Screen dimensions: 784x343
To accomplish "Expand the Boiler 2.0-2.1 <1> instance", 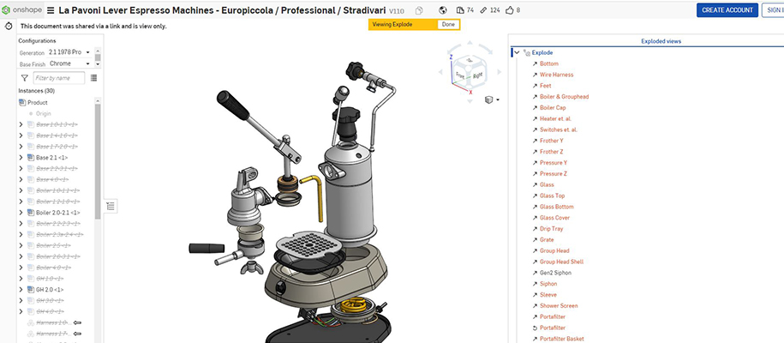I will (x=21, y=213).
